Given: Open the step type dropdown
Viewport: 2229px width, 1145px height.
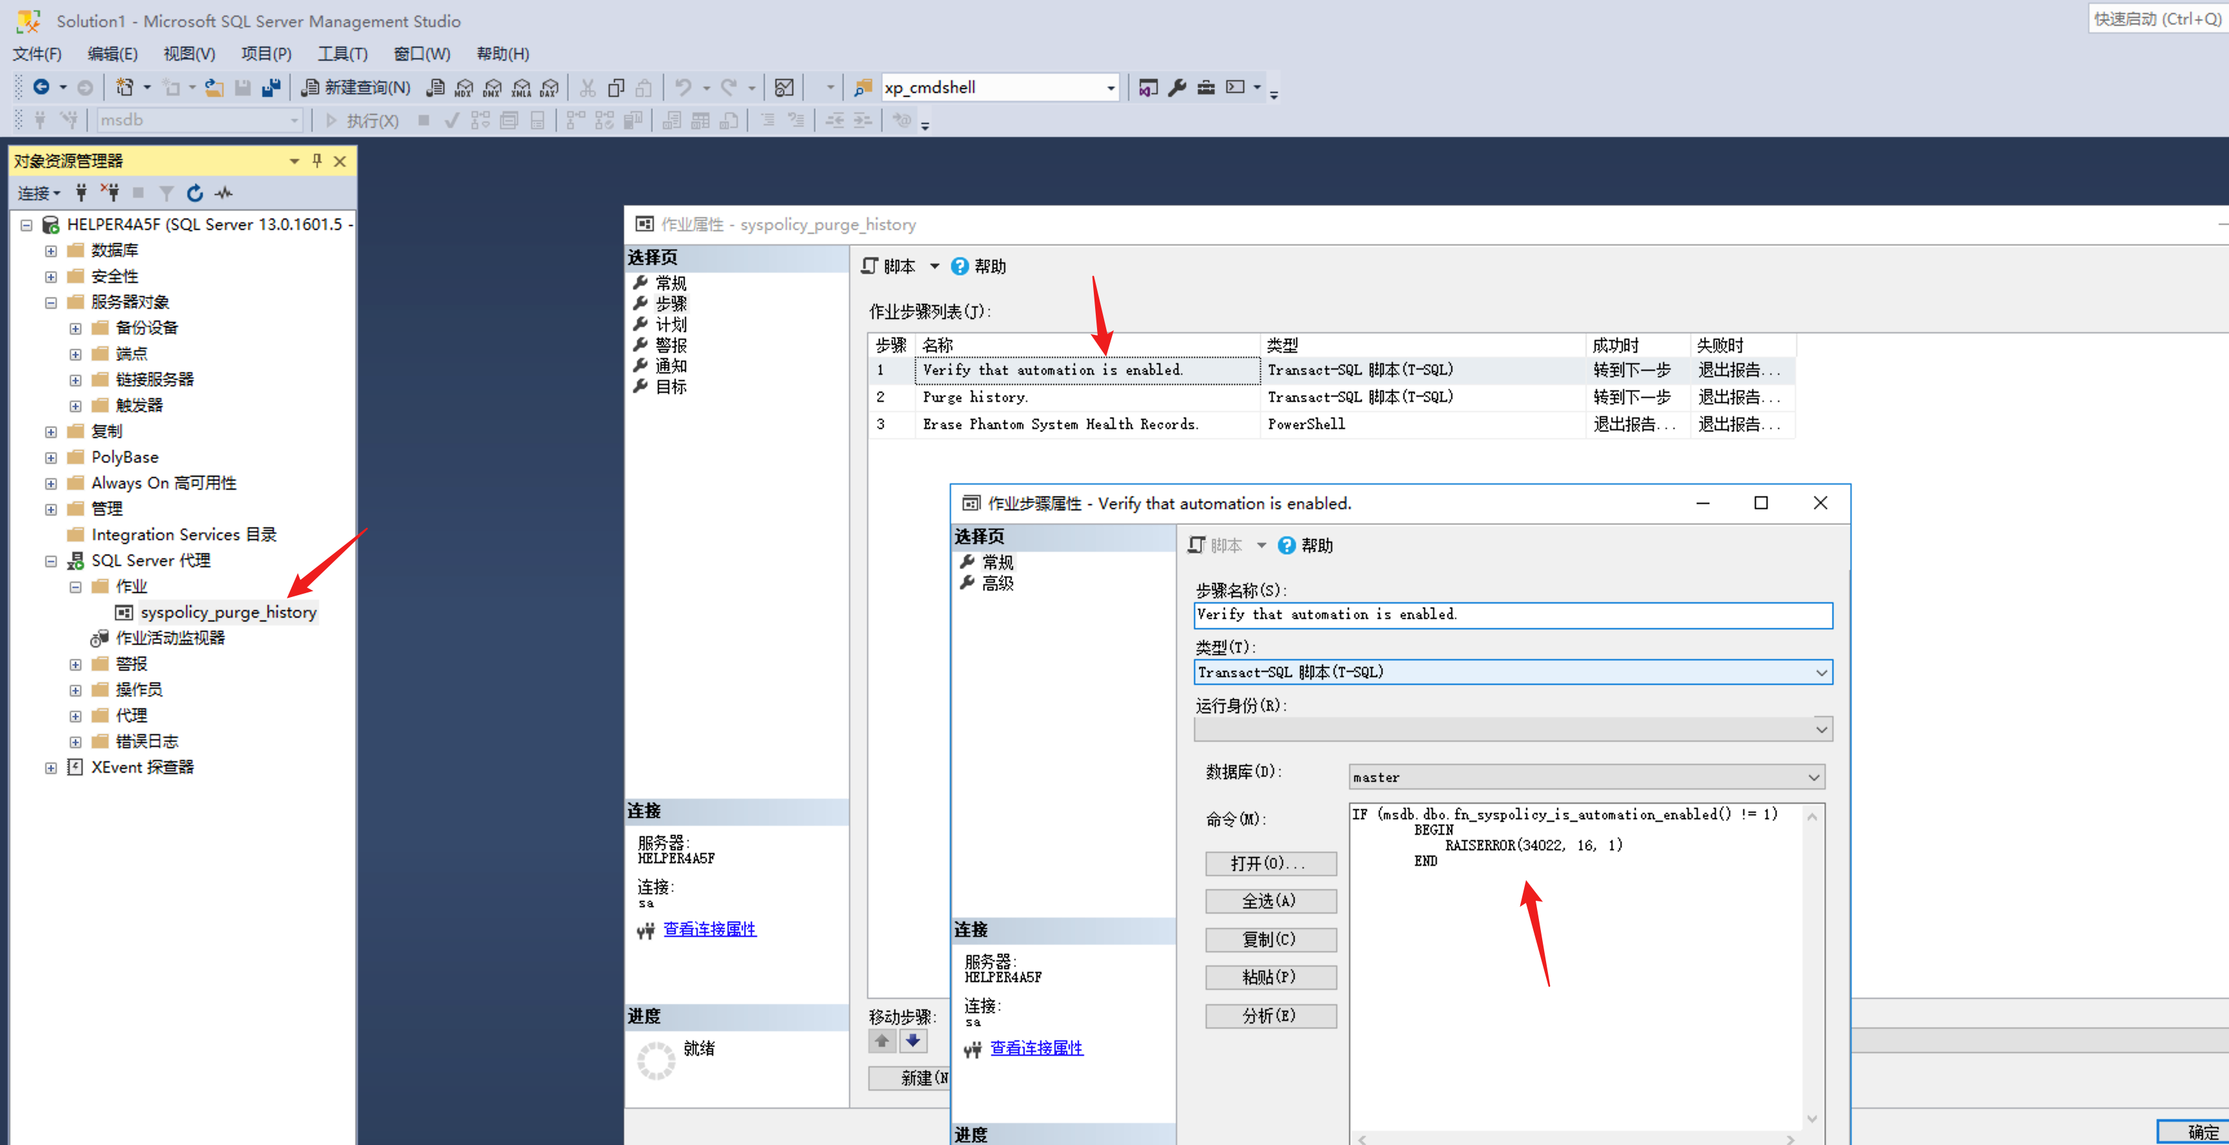Looking at the screenshot, I should (1821, 673).
